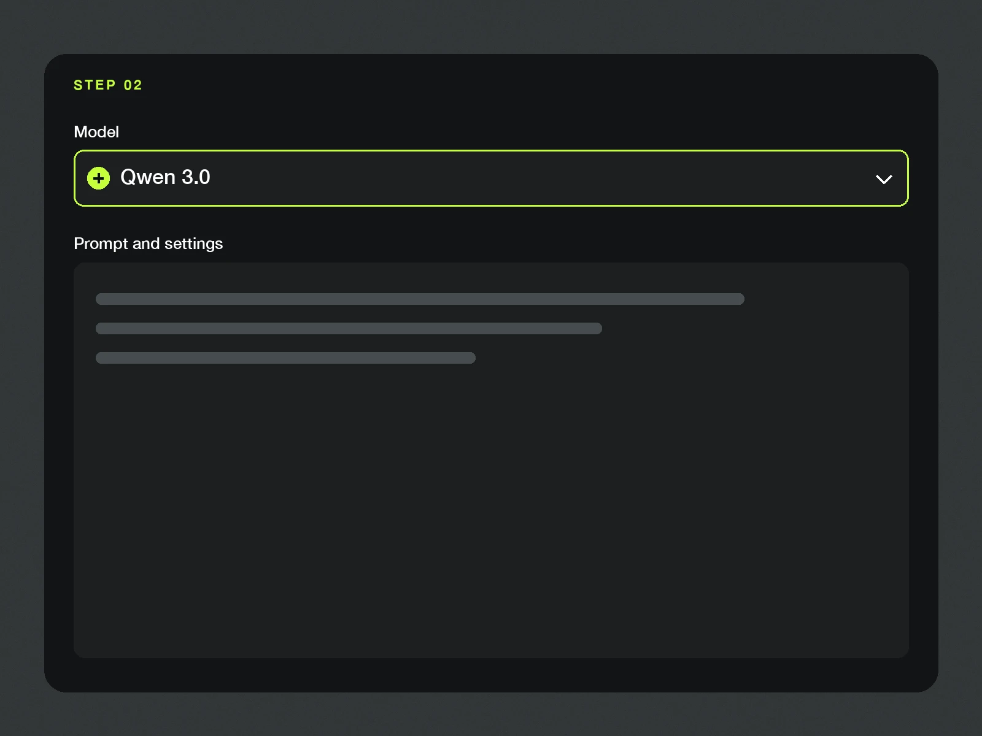Click the Model field label
This screenshot has height=736, width=982.
pos(96,132)
